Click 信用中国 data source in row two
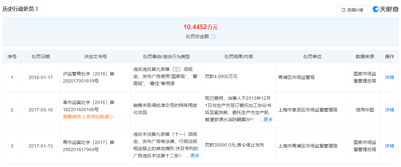This screenshot has width=401, height=167. pos(365,110)
